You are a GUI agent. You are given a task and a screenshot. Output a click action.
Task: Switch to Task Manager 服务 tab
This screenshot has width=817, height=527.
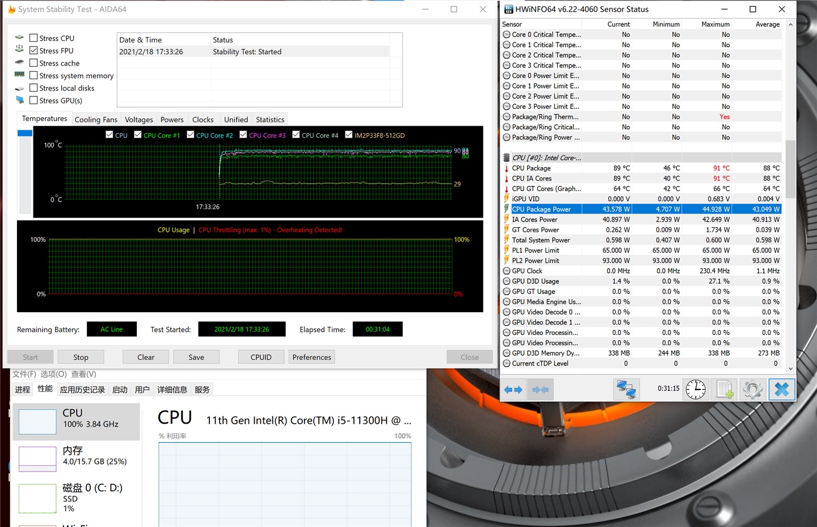pos(202,390)
